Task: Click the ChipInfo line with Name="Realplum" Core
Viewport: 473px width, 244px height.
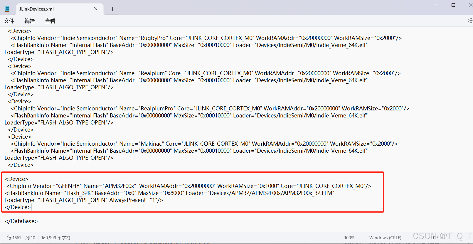Action: click(x=206, y=73)
